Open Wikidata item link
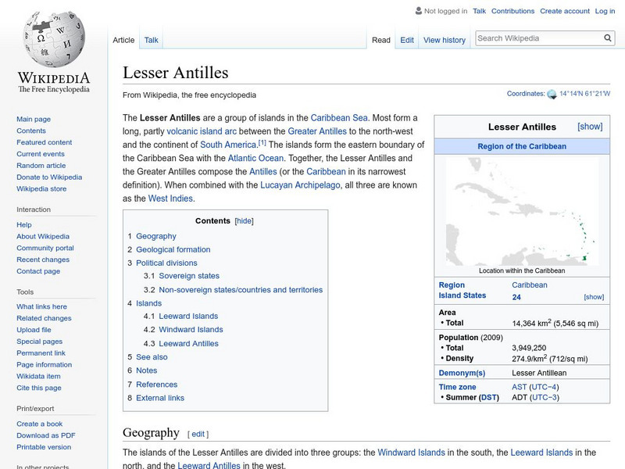The height and width of the screenshot is (469, 625). [38, 376]
